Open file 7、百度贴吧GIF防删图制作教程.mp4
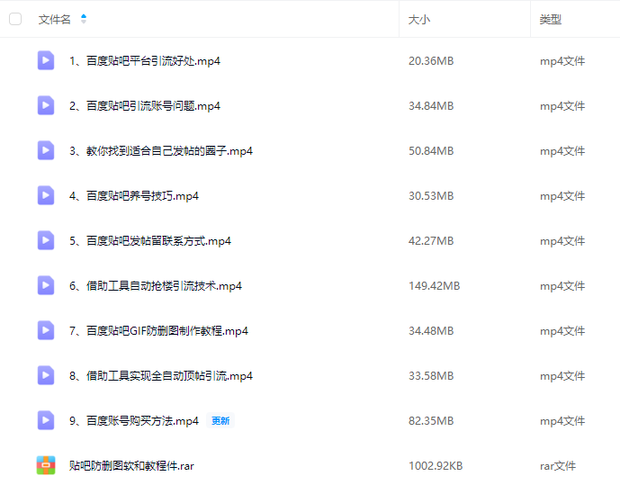This screenshot has height=494, width=620. pos(158,331)
